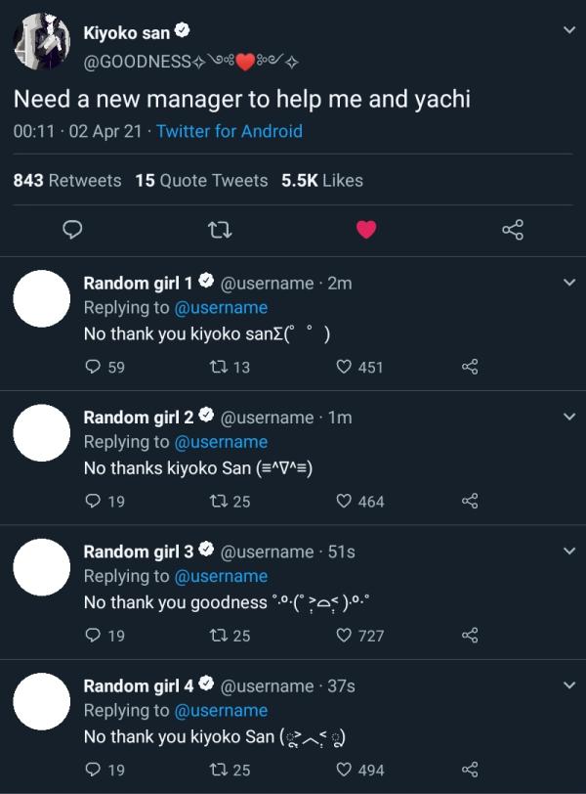Expand options for Random girl 4's reply
586x794 pixels.
click(x=569, y=685)
